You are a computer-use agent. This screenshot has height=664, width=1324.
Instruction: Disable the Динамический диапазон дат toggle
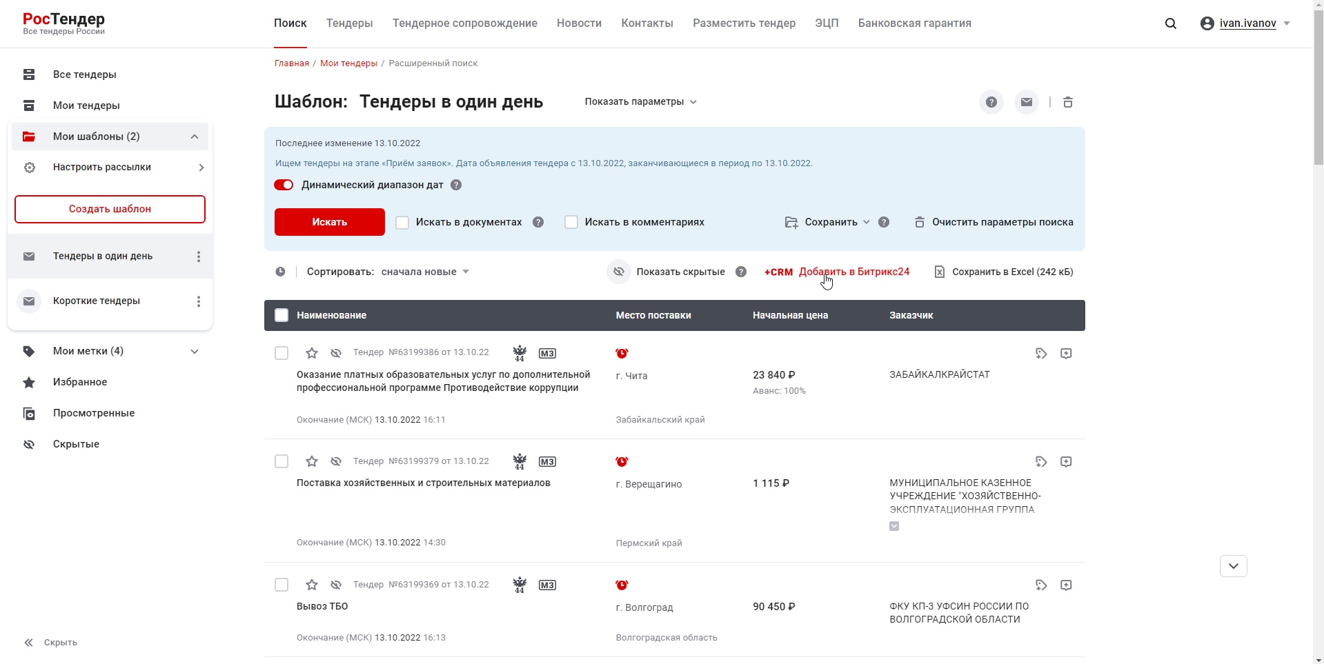click(x=284, y=185)
